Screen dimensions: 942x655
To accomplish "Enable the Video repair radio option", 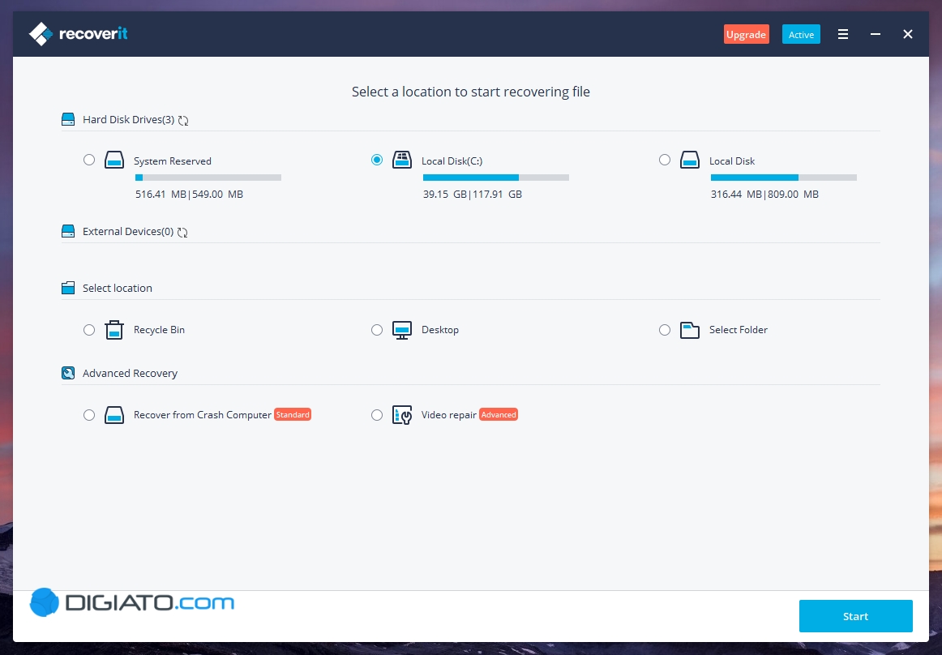I will click(x=377, y=415).
